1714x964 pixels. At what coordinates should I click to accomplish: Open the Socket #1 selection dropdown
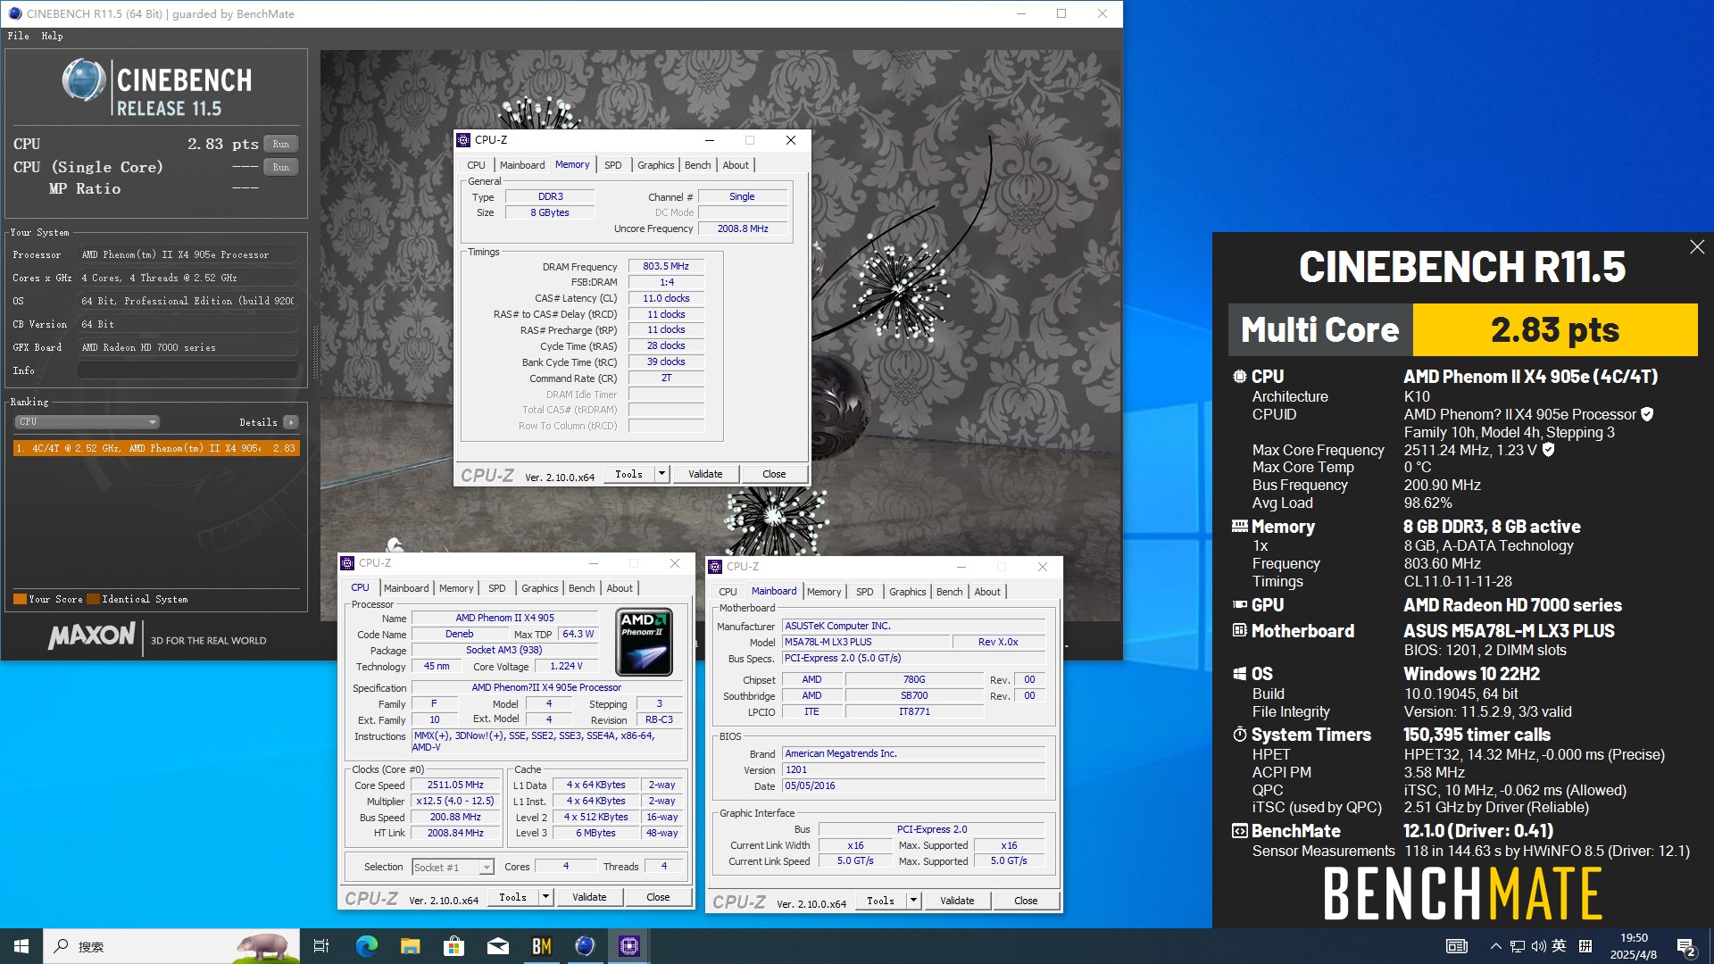pyautogui.click(x=453, y=867)
